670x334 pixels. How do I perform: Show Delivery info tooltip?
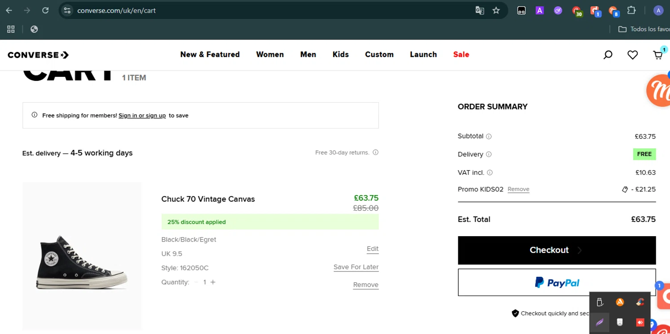(489, 154)
